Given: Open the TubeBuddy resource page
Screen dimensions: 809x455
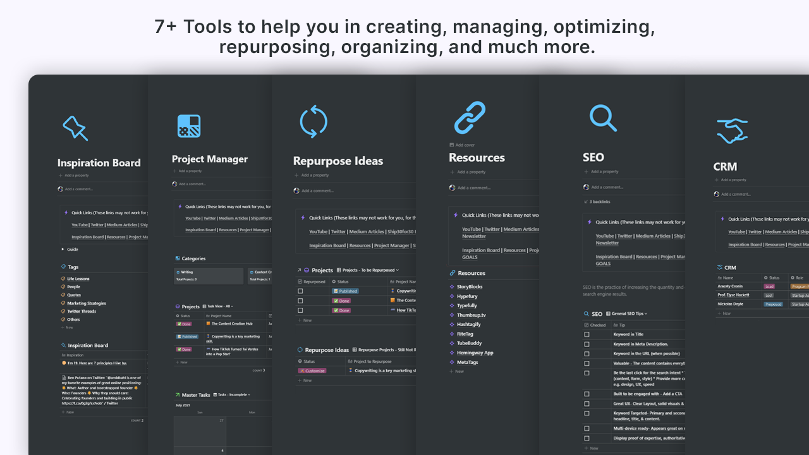Looking at the screenshot, I should [469, 343].
